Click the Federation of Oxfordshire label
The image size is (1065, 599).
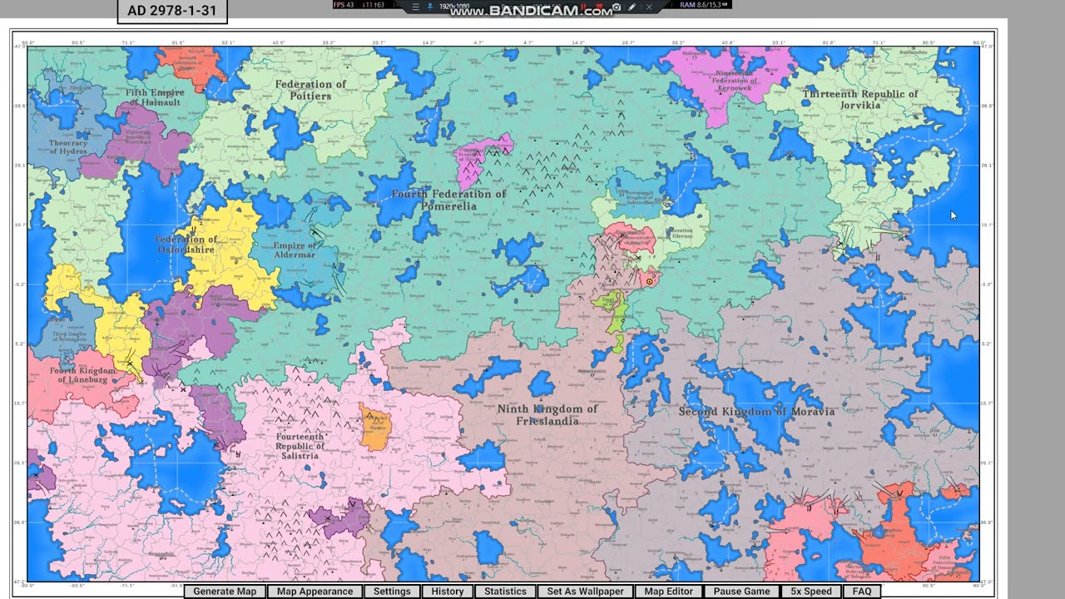tap(186, 244)
